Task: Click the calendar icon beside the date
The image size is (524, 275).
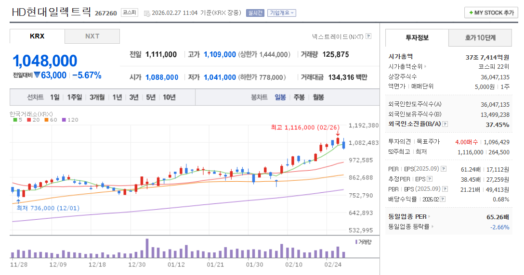Action: (147, 13)
